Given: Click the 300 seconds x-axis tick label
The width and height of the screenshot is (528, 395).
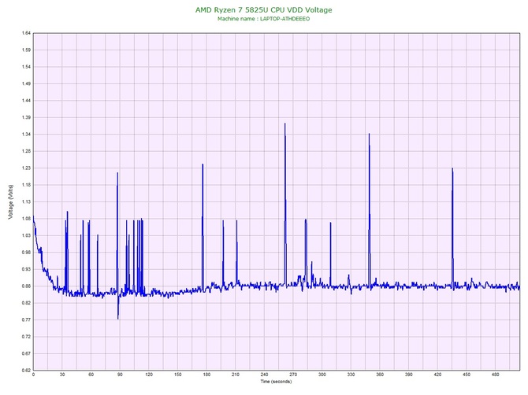Looking at the screenshot, I should (322, 375).
